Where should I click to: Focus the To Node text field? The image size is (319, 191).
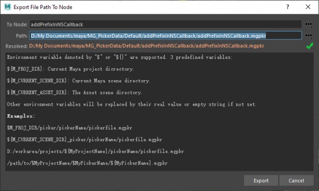point(165,24)
